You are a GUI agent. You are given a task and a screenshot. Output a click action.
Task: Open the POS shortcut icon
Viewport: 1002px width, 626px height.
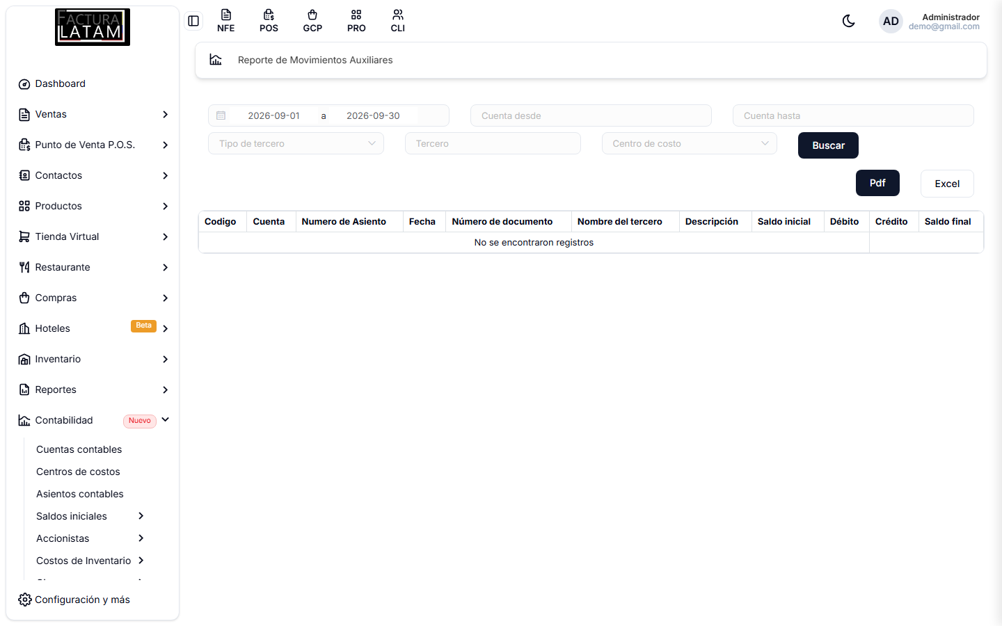click(x=269, y=21)
